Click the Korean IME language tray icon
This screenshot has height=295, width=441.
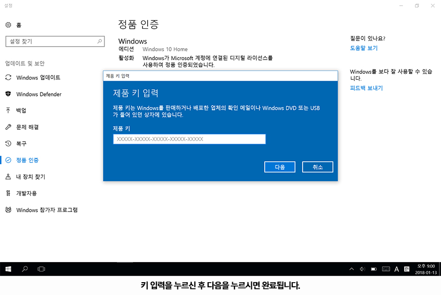(407, 269)
